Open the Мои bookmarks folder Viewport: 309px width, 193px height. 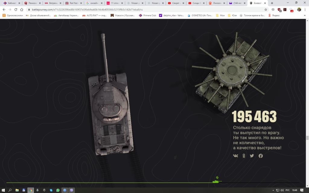pos(220,15)
